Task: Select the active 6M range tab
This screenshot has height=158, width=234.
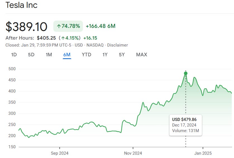Action: click(67, 55)
